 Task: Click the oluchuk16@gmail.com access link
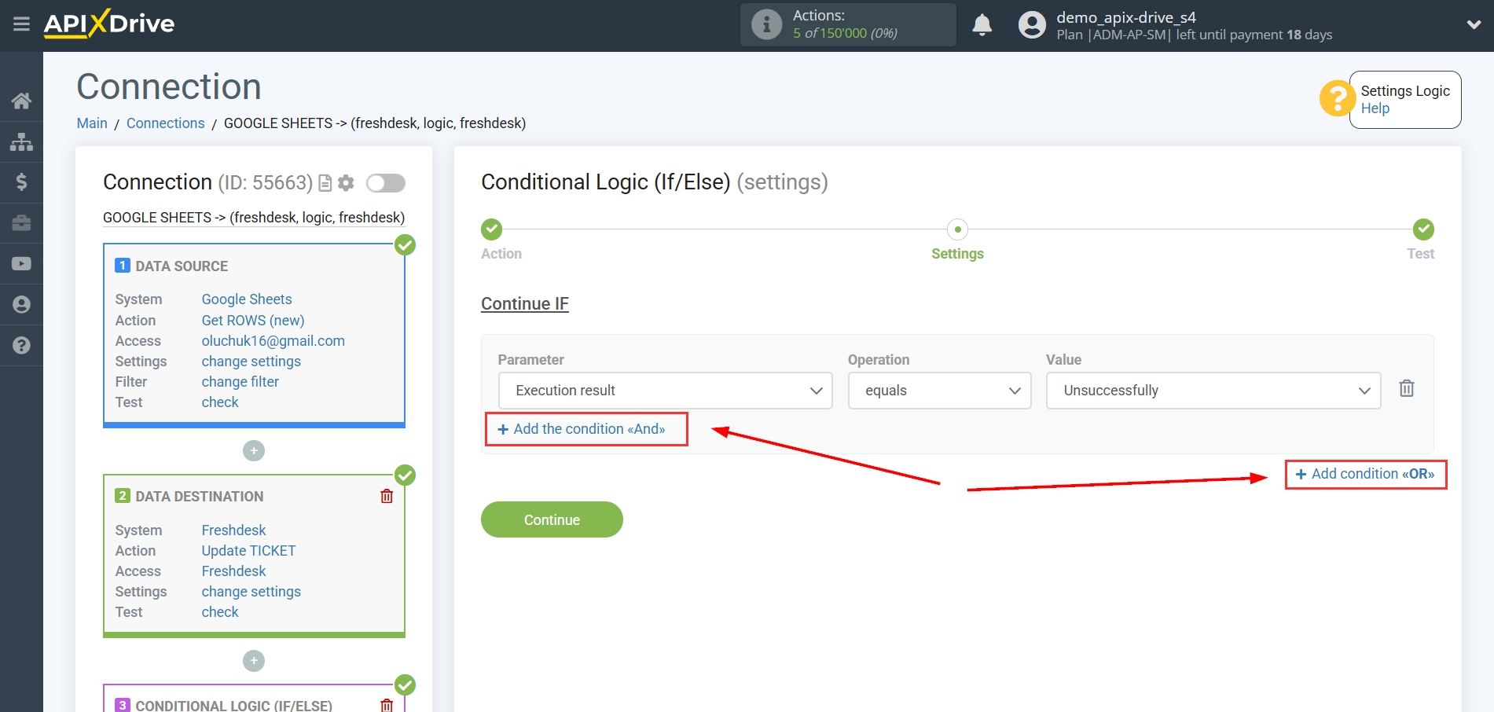click(x=273, y=341)
